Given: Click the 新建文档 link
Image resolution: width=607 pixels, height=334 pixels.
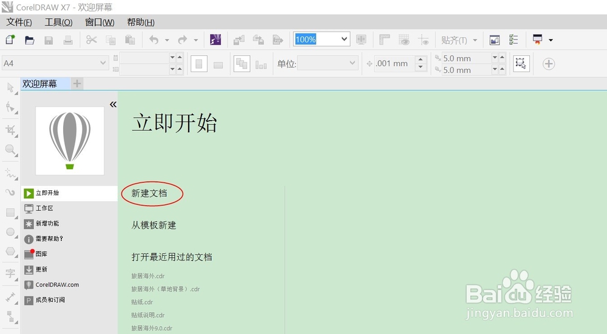Looking at the screenshot, I should [x=149, y=193].
